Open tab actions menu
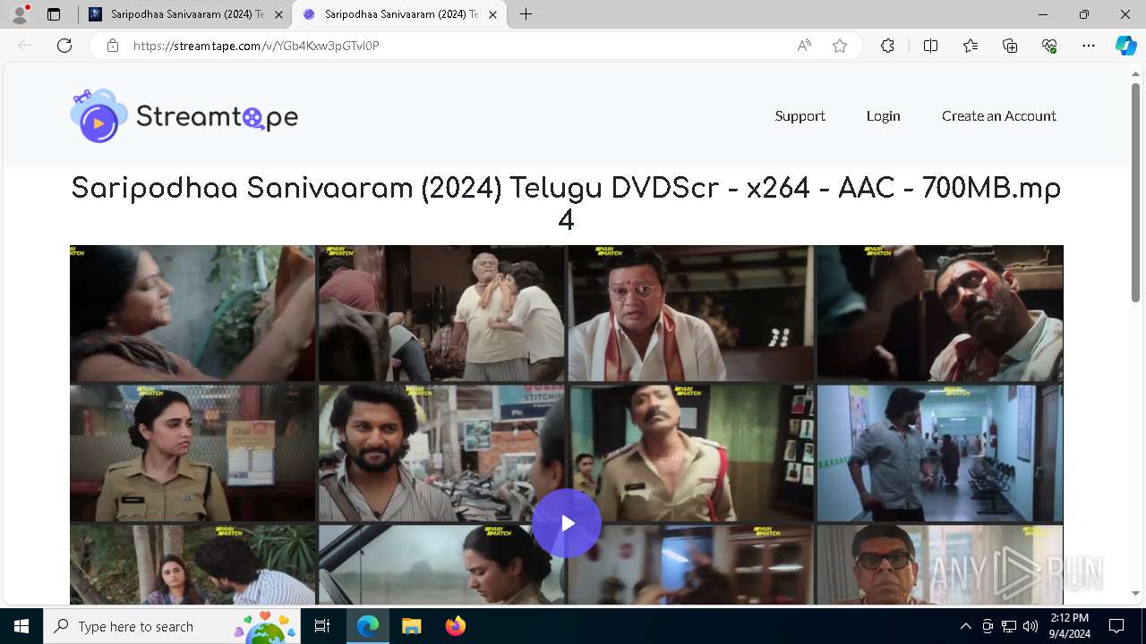Viewport: 1146px width, 644px height. [54, 14]
